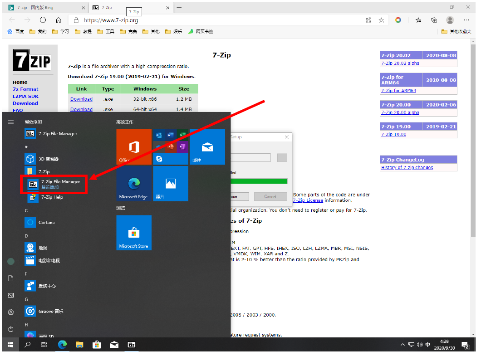The image size is (481, 356).
Task: Open the 教程 bookmarks folder
Action: coord(83,32)
